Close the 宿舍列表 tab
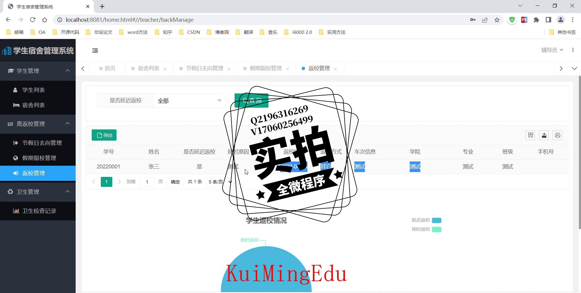The height and width of the screenshot is (293, 581). [x=165, y=69]
